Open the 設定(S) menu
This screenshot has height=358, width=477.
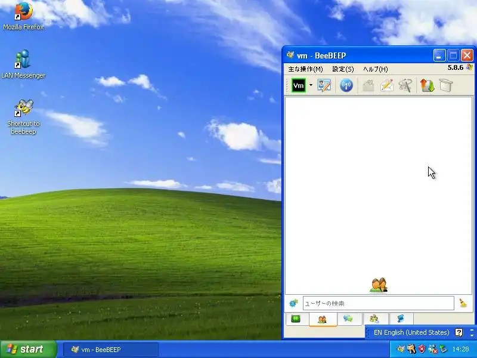pyautogui.click(x=343, y=69)
